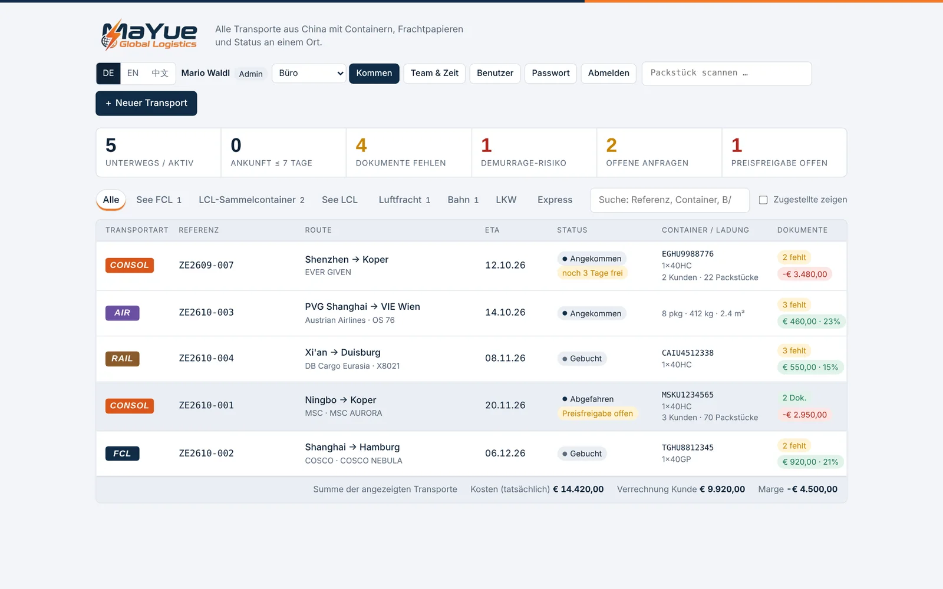Filter by Bahn tab

tap(463, 200)
